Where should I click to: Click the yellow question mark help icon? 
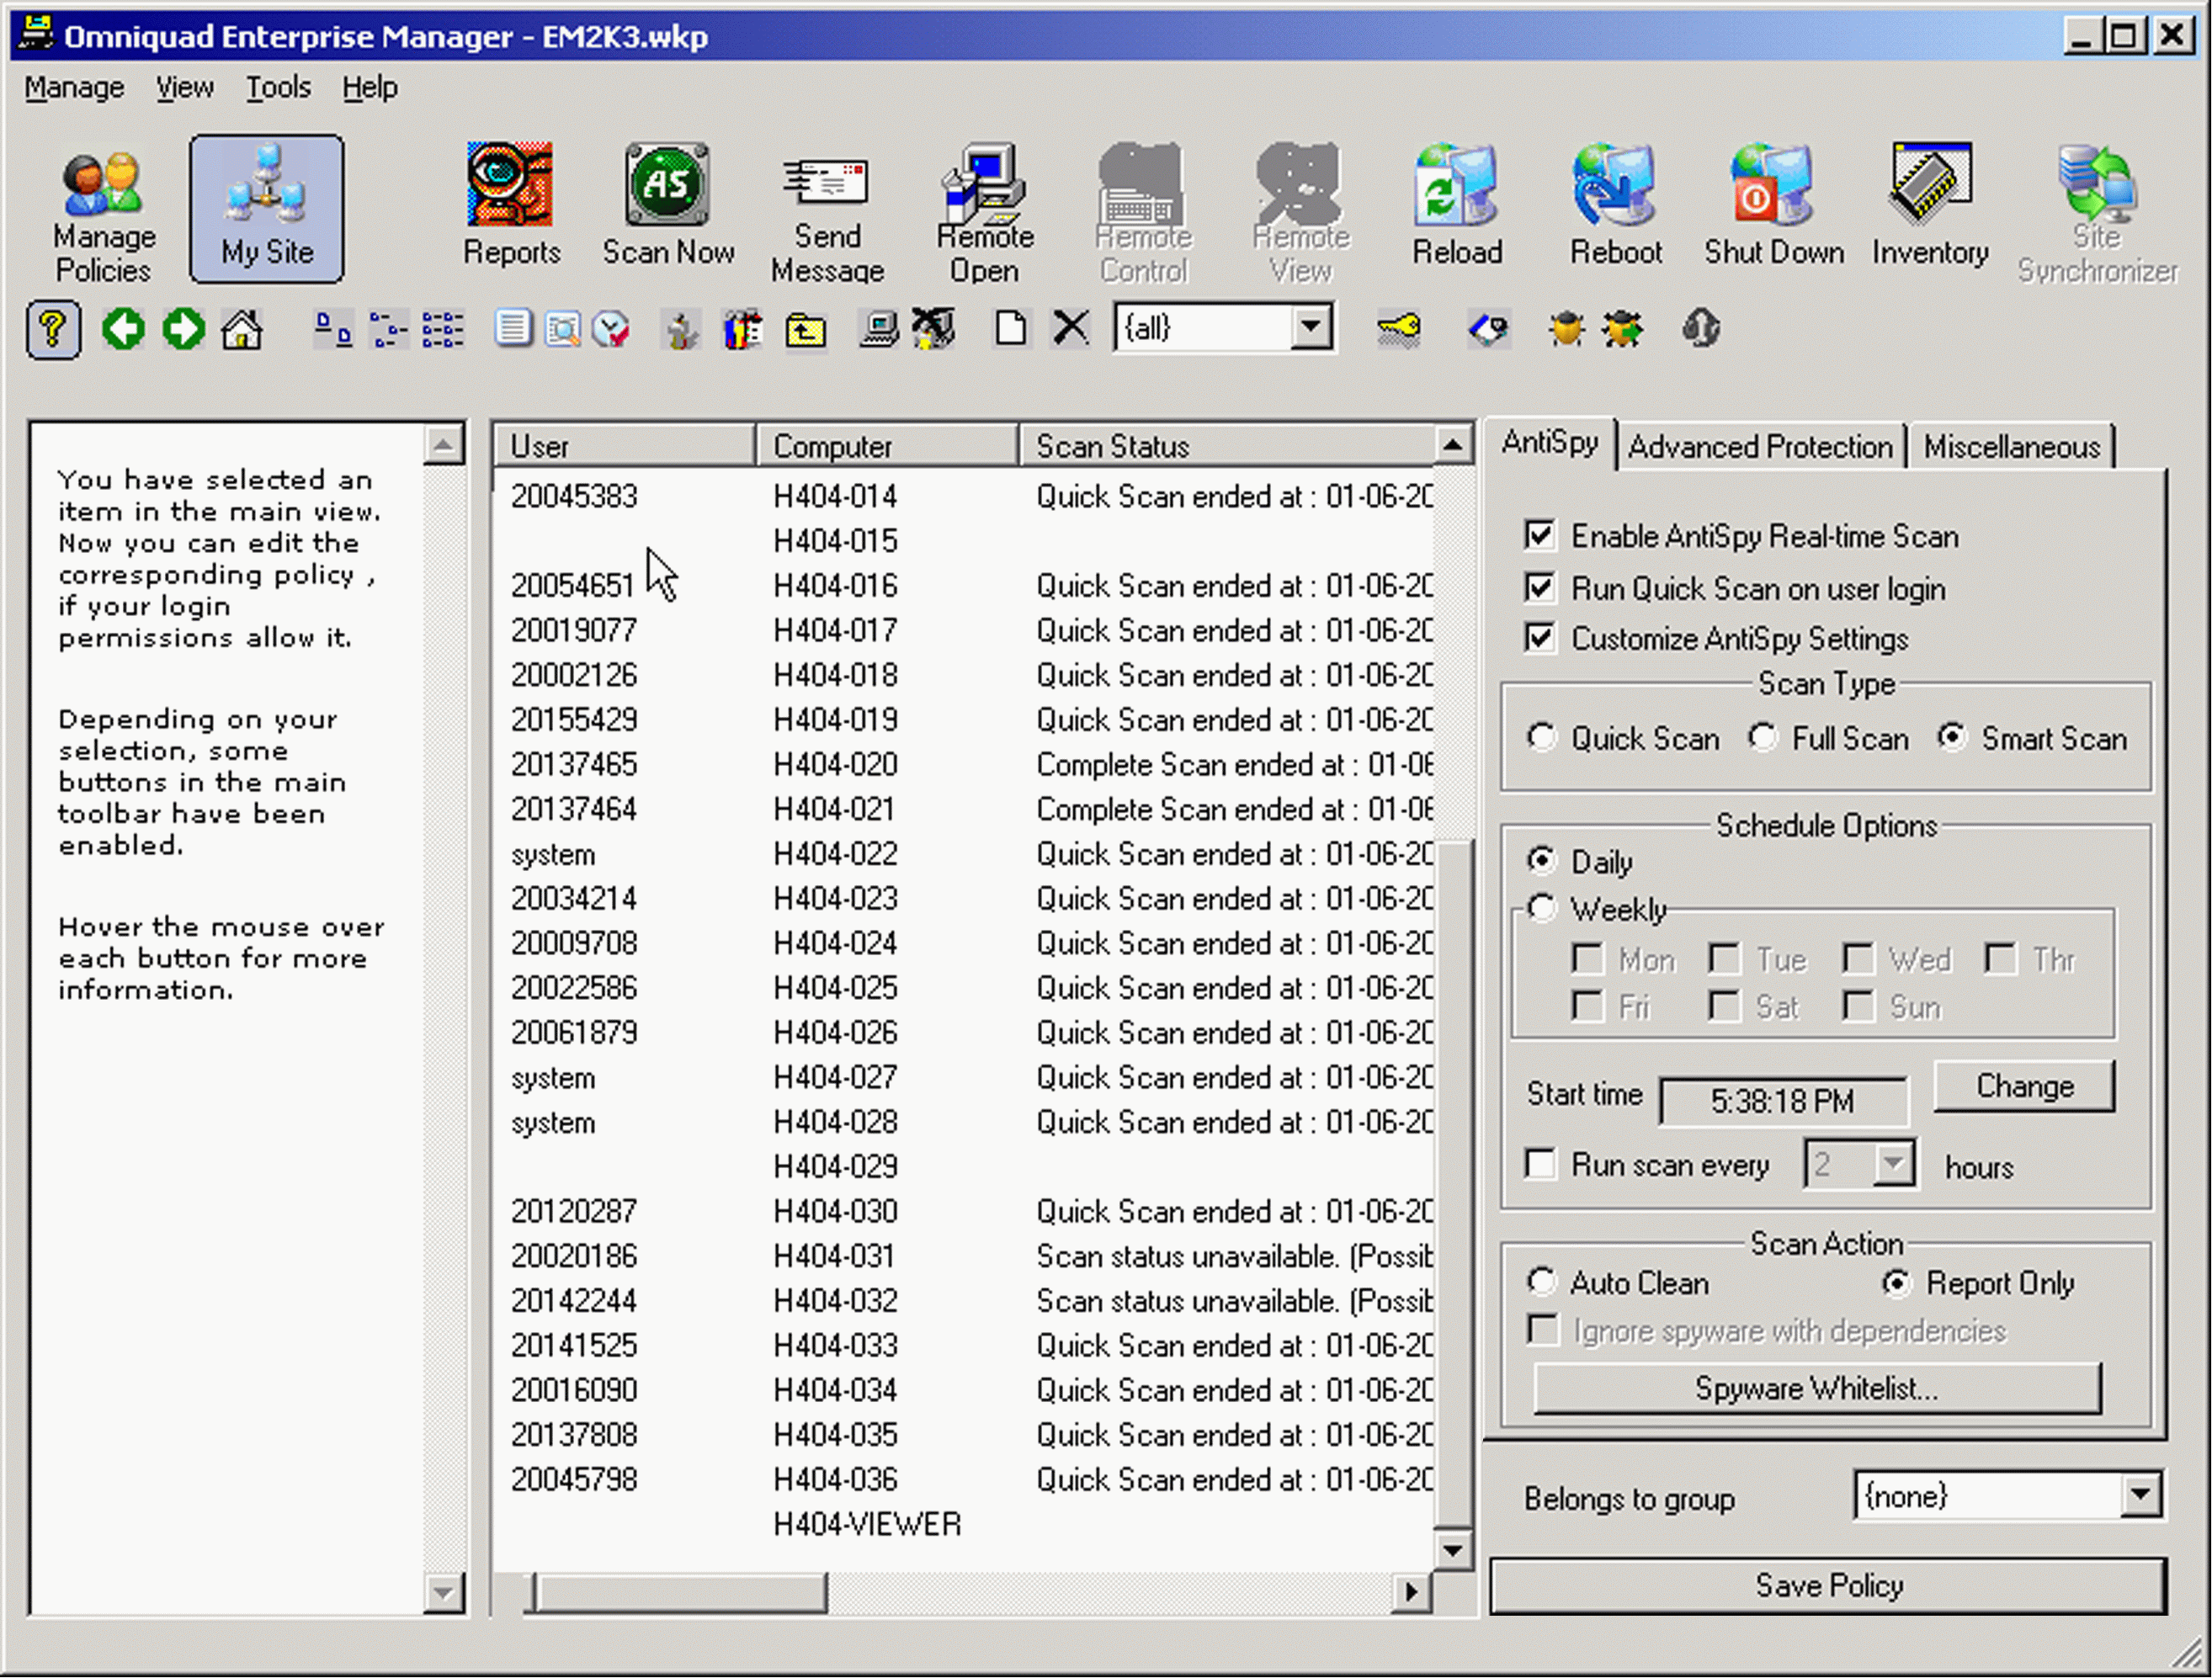53,329
